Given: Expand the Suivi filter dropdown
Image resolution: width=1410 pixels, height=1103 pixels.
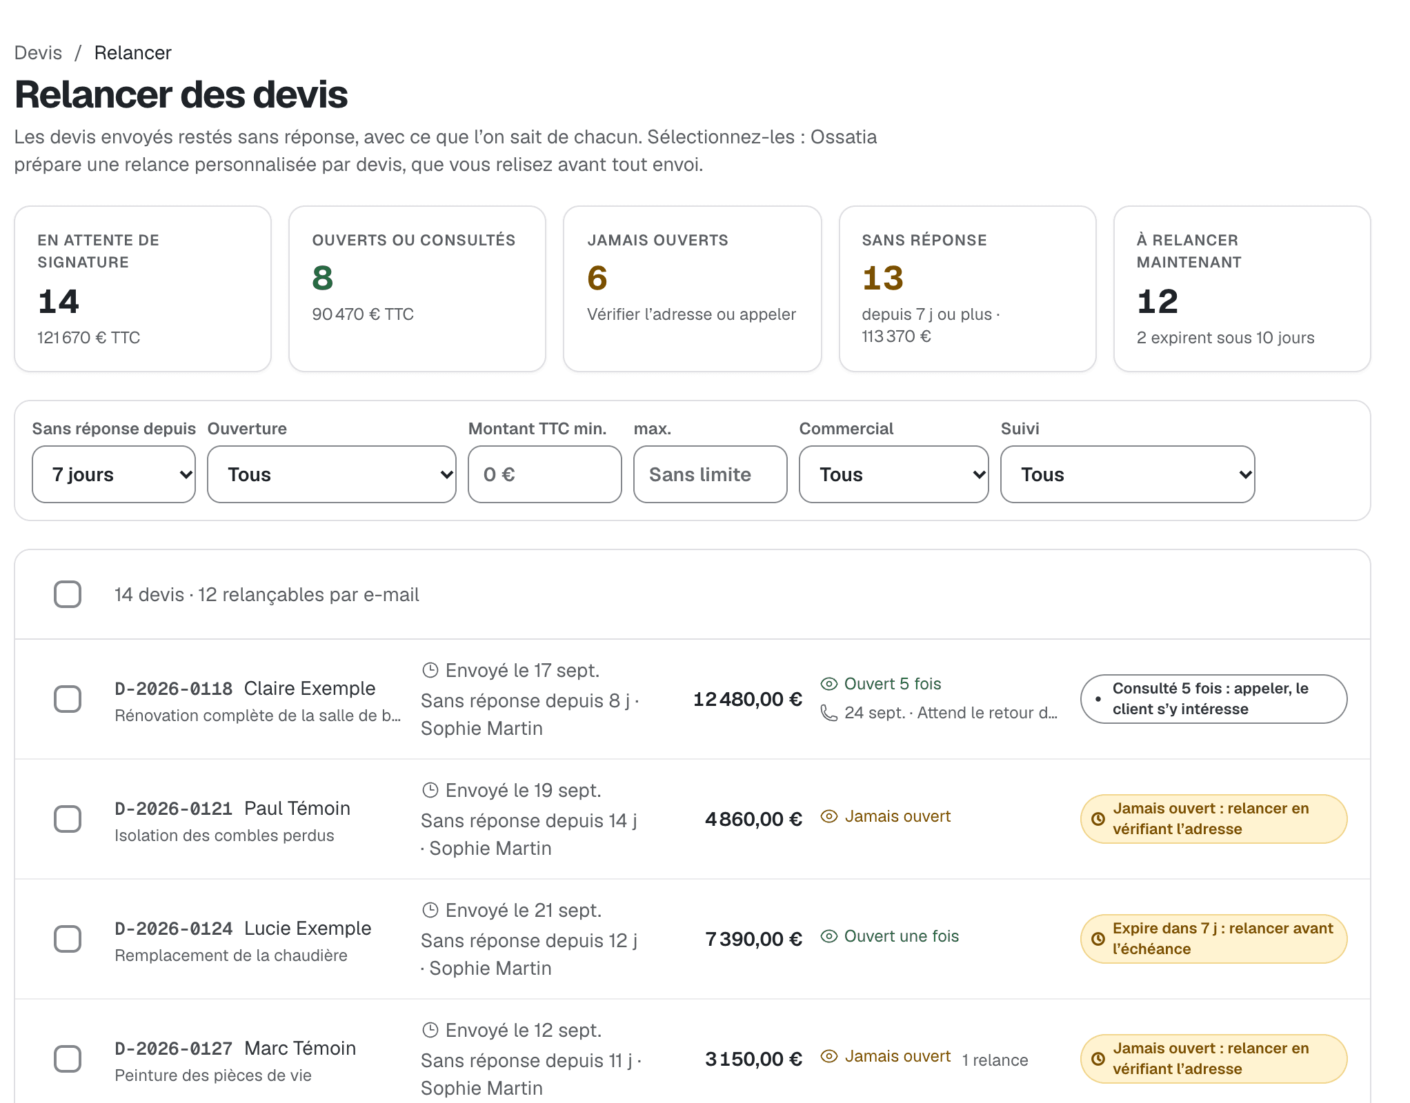Looking at the screenshot, I should coord(1128,474).
